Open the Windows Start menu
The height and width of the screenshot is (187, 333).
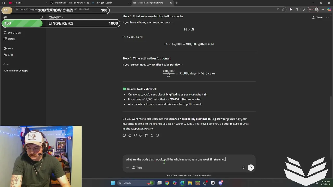pyautogui.click(x=113, y=183)
